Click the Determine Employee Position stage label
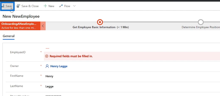Screen dimensions: 220x96 (x=201, y=27)
